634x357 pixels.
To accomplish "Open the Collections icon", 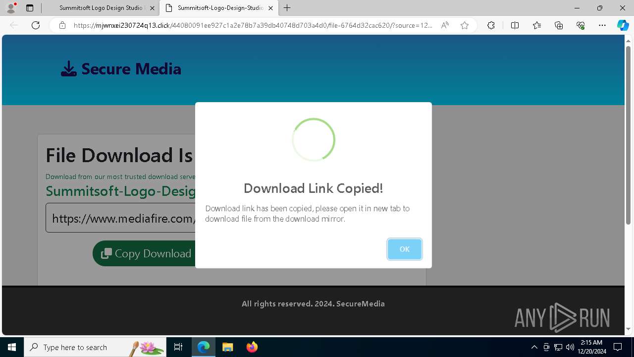I will coord(559,25).
